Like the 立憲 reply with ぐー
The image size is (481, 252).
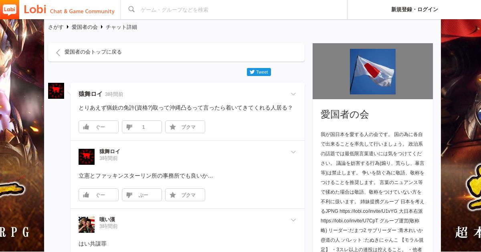[99, 195]
